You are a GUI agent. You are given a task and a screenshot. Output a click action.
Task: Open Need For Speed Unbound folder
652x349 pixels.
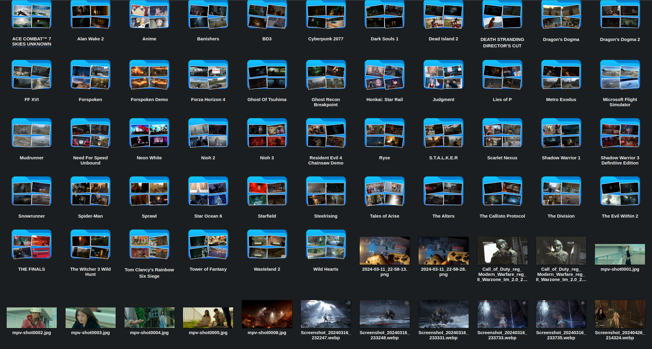click(x=90, y=133)
